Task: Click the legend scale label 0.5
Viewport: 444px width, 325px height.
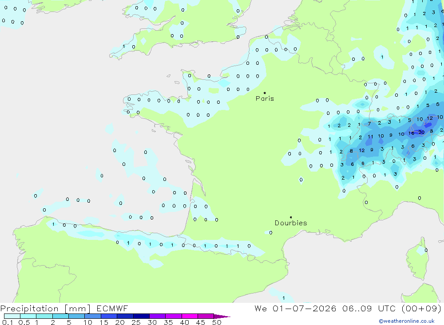Action: 24,322
